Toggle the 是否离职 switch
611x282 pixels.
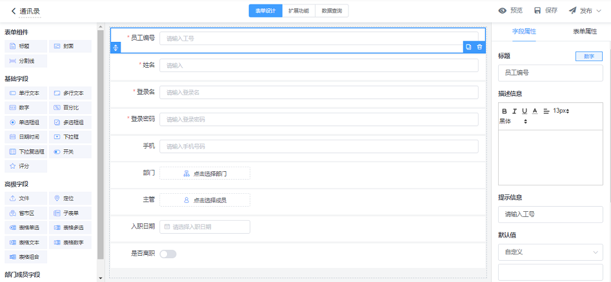(168, 254)
